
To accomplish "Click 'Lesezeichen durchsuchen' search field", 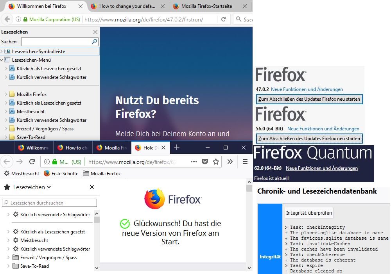I will click(49, 203).
